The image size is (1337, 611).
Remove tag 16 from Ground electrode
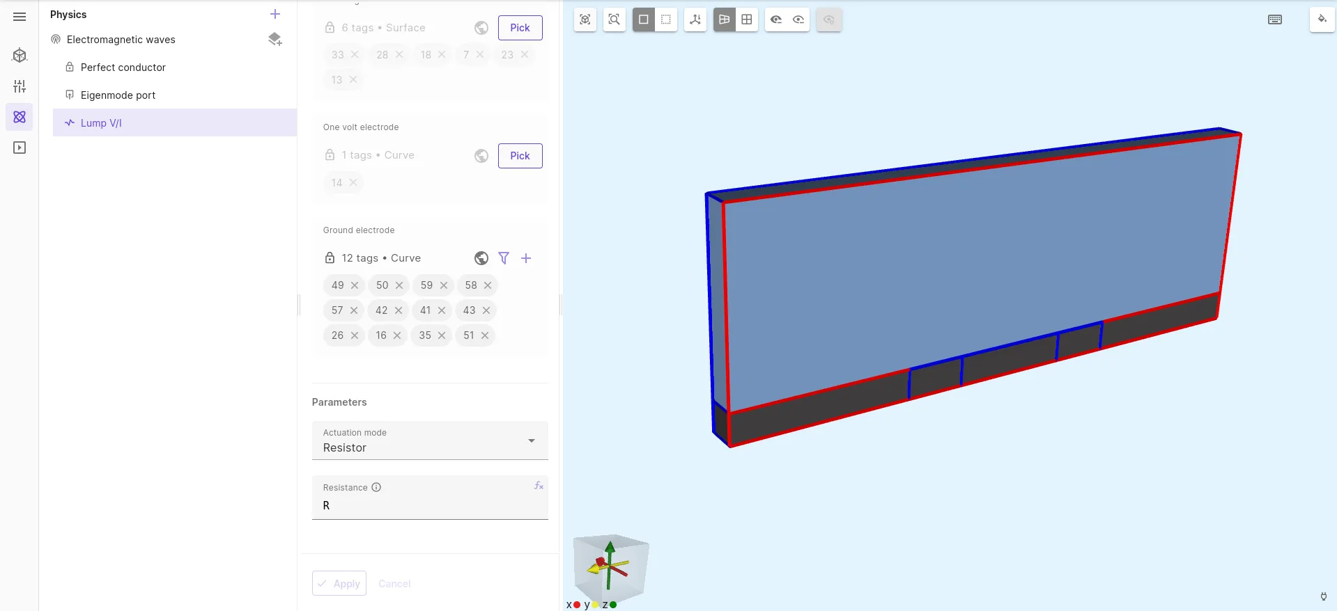(397, 335)
